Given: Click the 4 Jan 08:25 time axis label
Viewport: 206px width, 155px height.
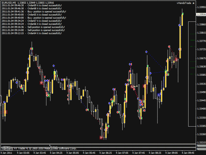Looking at the screenshot, I should pos(155,153).
